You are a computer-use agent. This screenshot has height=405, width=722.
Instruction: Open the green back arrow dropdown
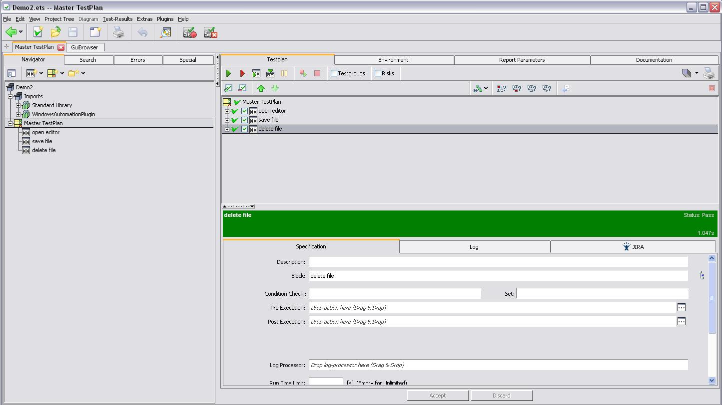click(20, 32)
